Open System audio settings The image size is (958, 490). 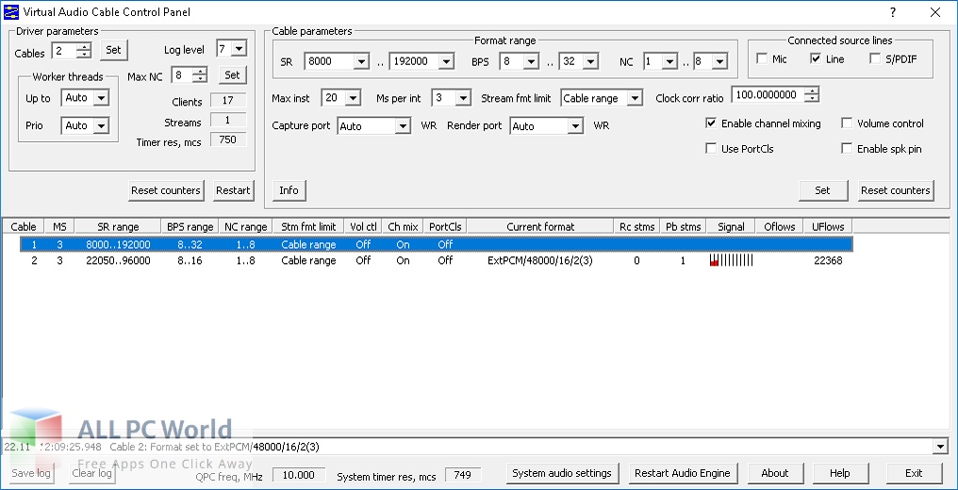point(561,474)
